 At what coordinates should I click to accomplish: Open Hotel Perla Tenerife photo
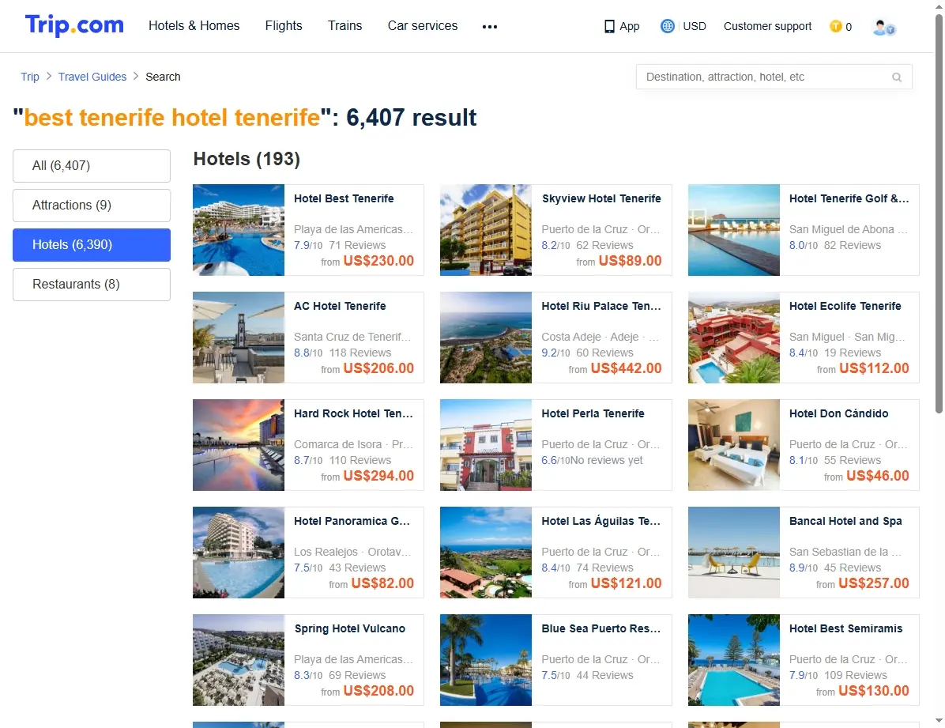(x=486, y=444)
